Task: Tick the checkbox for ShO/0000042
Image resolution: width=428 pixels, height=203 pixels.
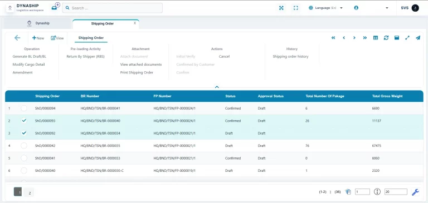Action: 24,146
